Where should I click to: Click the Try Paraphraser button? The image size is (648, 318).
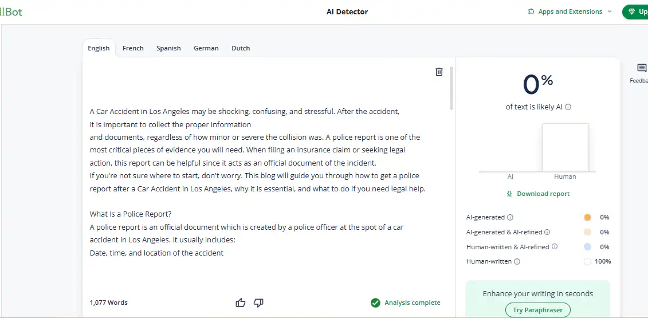[537, 310]
